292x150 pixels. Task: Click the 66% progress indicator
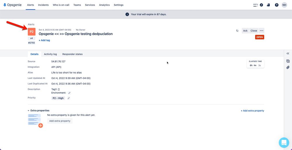[x=255, y=5]
